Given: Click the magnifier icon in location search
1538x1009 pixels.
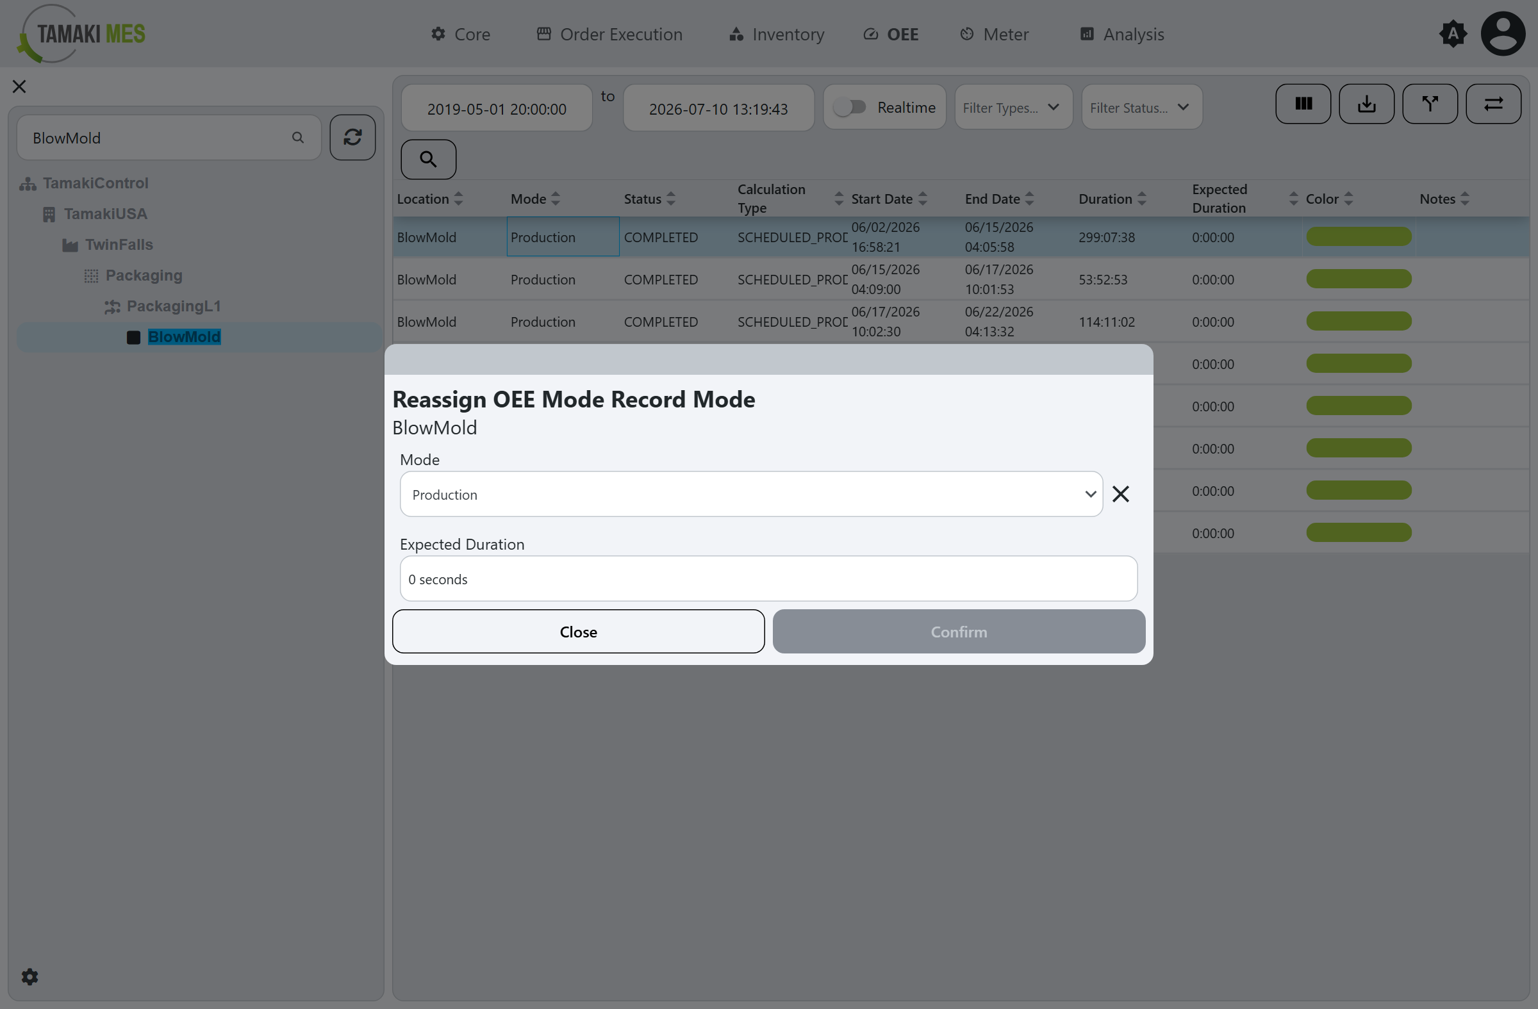Looking at the screenshot, I should tap(298, 138).
